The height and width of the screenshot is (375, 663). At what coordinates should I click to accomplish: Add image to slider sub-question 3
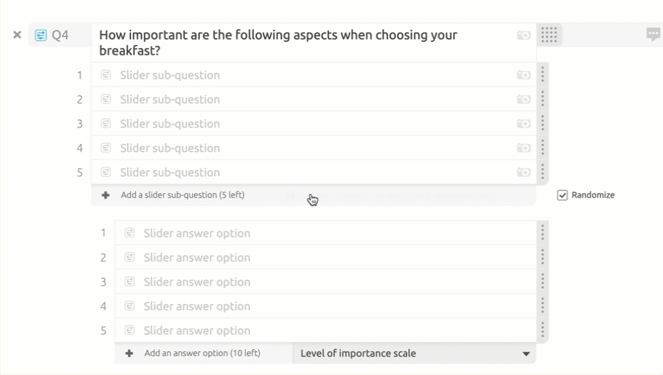click(523, 124)
